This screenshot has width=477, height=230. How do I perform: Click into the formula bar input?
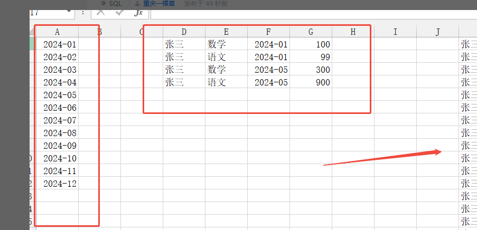click(x=314, y=13)
